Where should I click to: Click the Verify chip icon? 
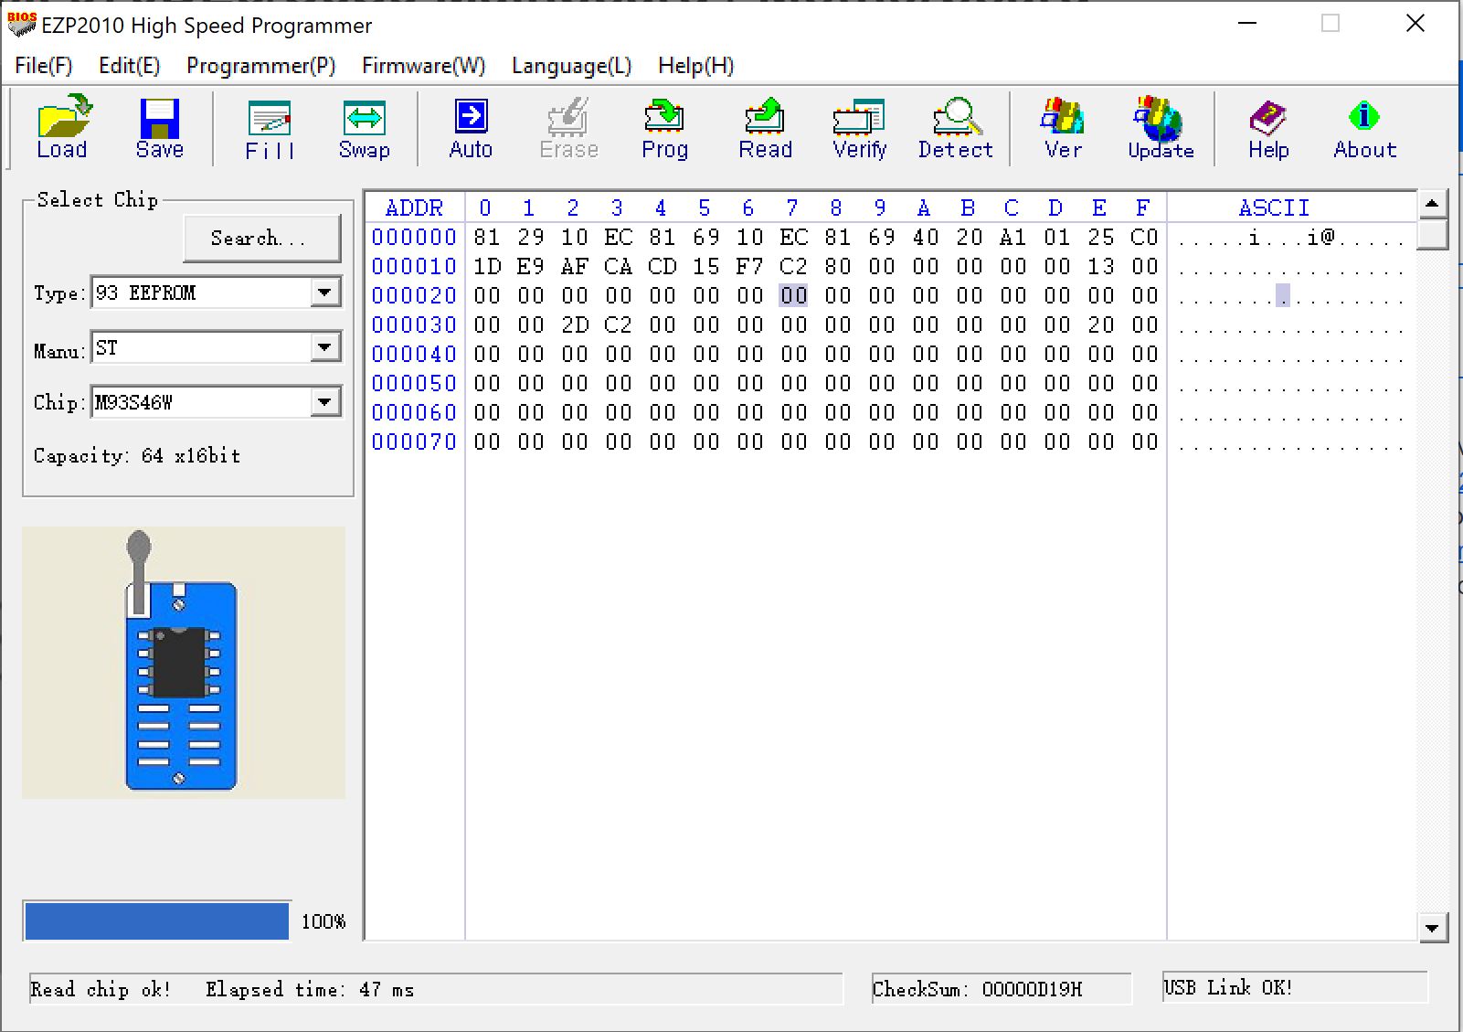click(859, 128)
